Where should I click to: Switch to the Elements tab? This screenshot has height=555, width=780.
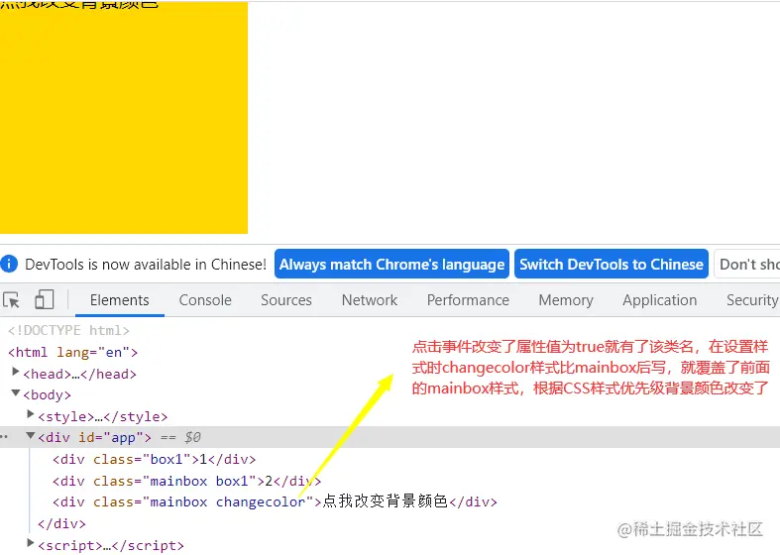point(119,300)
